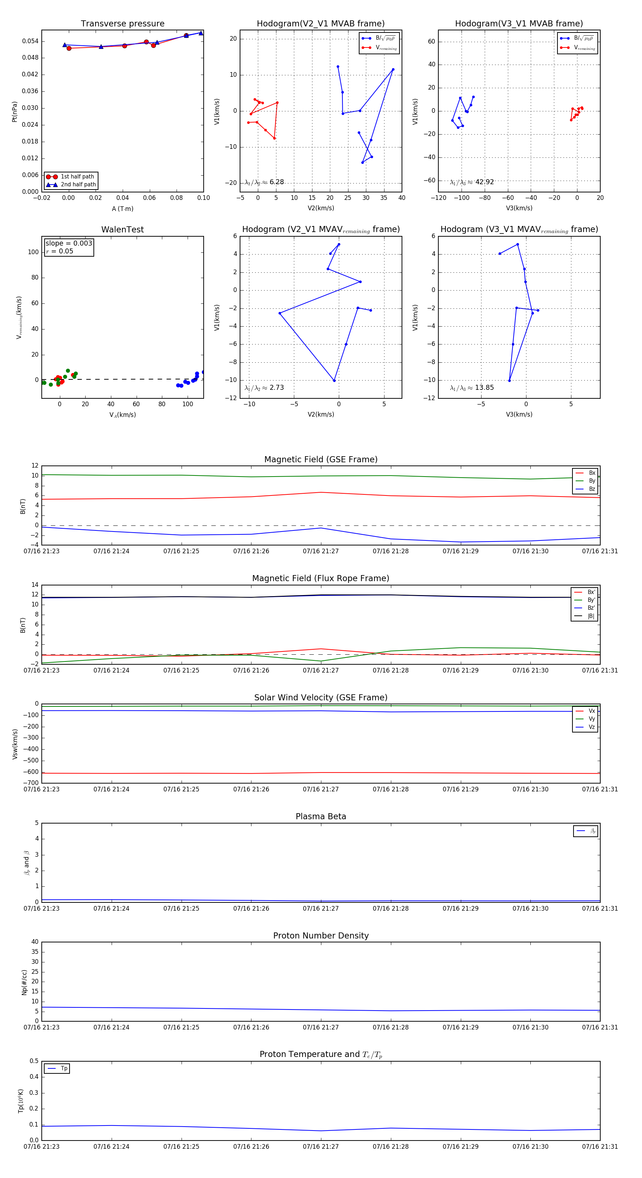
Task: Click the V3_V1 MVAV remaining frame hodogram title
Action: (519, 230)
